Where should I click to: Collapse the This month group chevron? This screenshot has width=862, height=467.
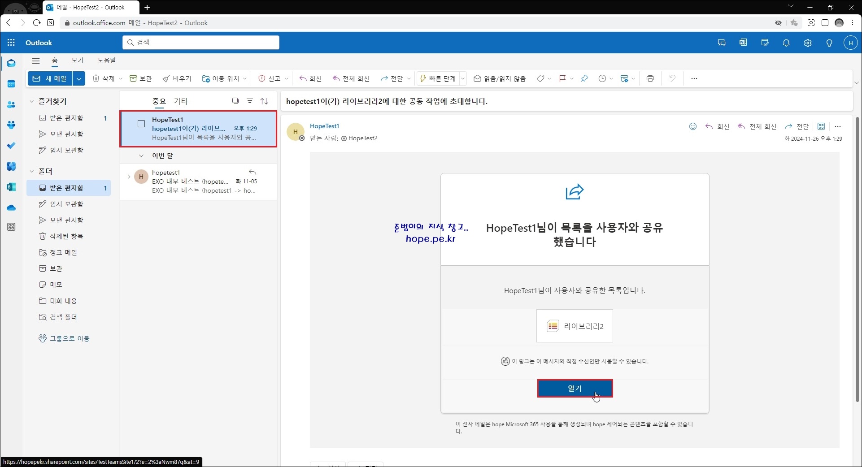[141, 156]
